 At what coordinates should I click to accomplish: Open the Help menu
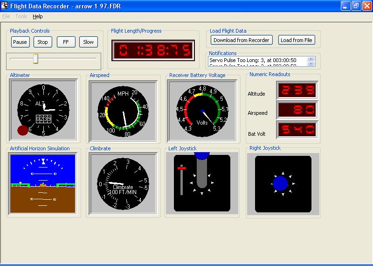tap(38, 16)
